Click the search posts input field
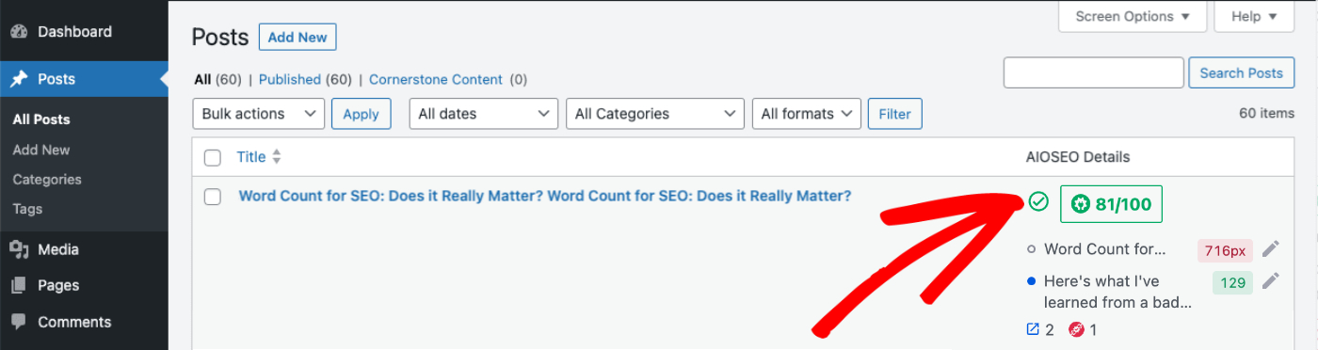Screen dimensions: 1318x350 1094,72
